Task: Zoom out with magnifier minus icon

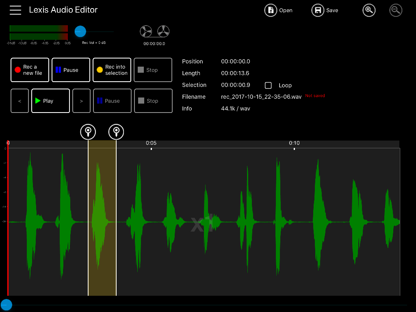Action: 396,10
